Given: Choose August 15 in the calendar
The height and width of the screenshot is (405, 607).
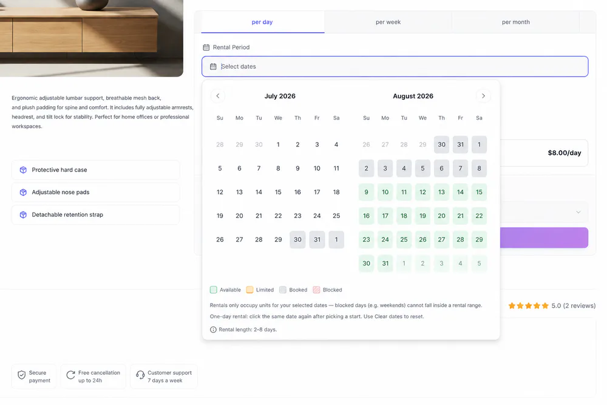Looking at the screenshot, I should coord(480,192).
